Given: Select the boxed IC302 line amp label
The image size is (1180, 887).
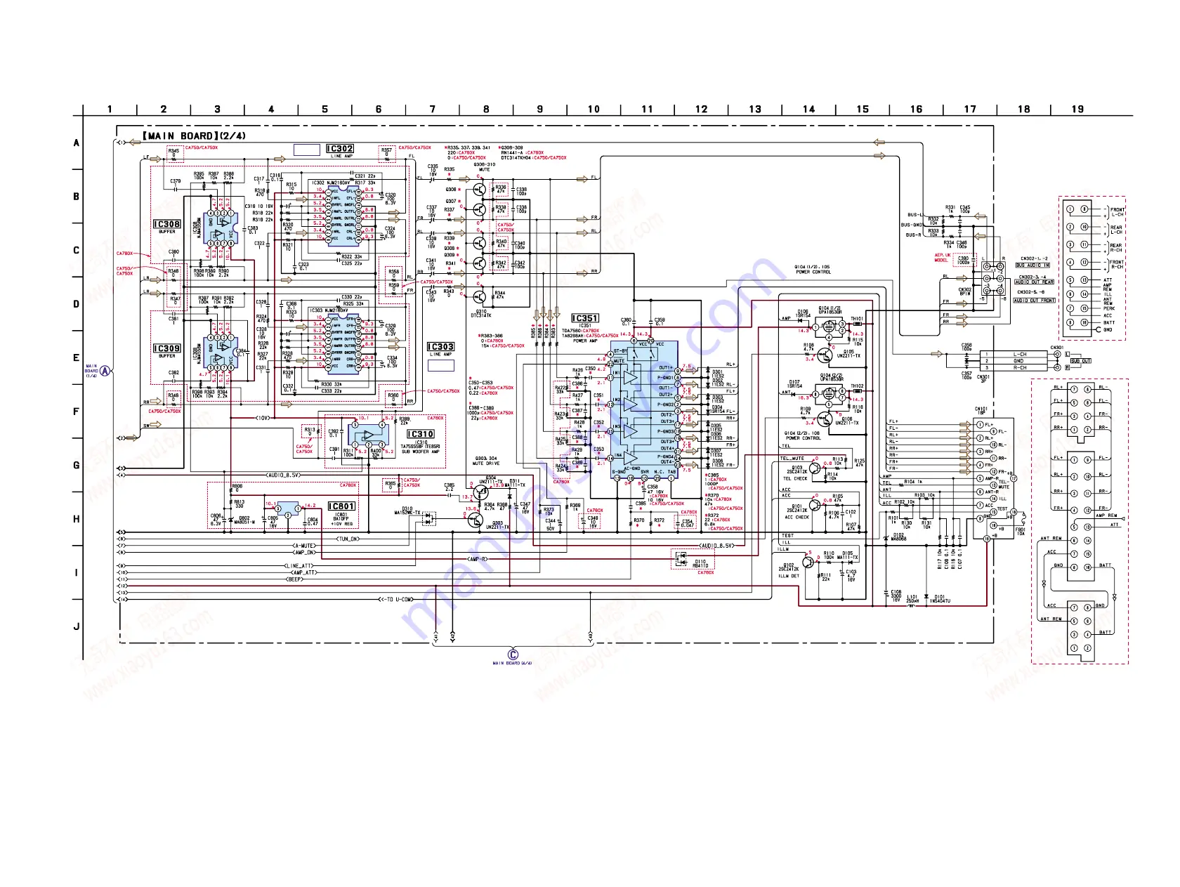Looking at the screenshot, I should coord(340,149).
